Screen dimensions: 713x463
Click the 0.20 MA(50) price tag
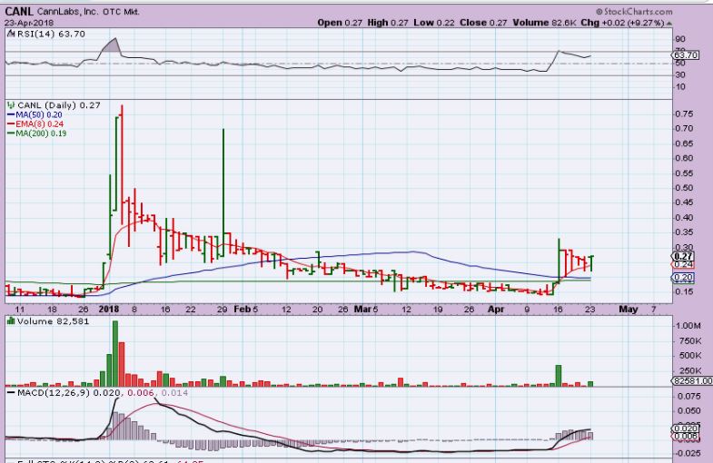[683, 278]
